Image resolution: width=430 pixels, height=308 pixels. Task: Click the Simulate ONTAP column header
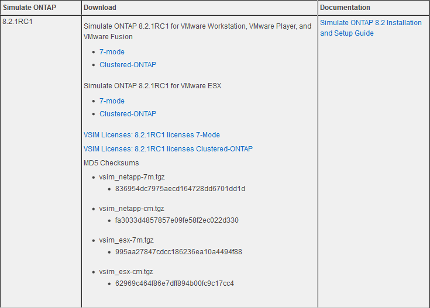[29, 8]
